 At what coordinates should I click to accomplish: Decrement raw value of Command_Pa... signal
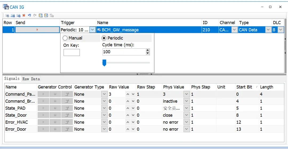133,94
